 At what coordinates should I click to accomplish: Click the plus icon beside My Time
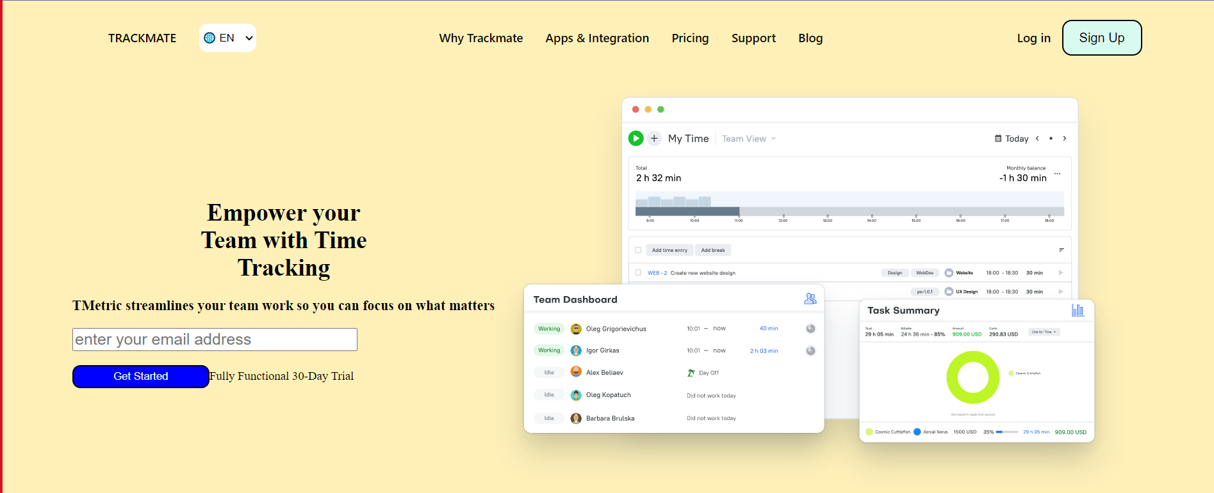click(x=654, y=138)
